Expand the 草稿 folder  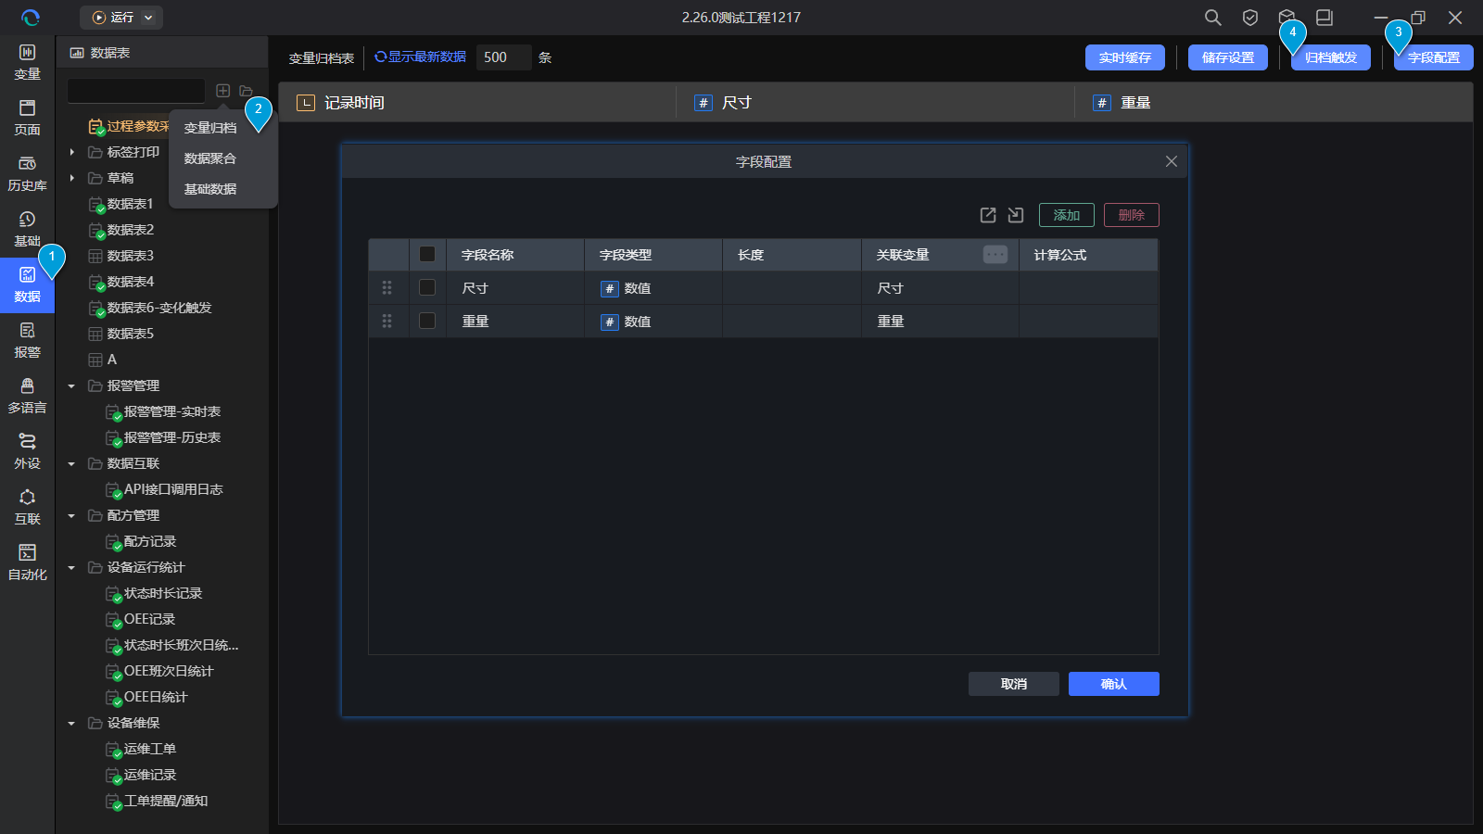click(x=72, y=178)
